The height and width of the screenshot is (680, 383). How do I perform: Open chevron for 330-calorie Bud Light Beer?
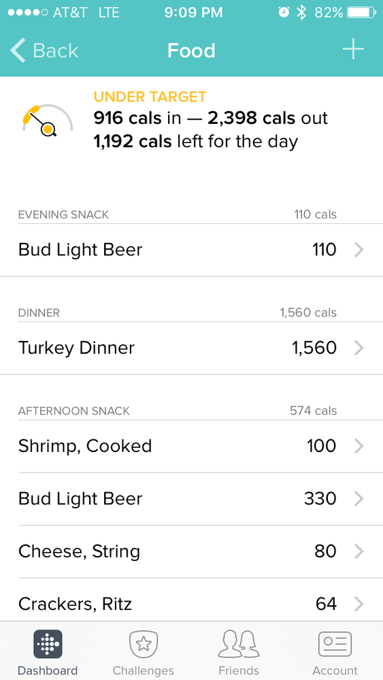[x=359, y=499]
